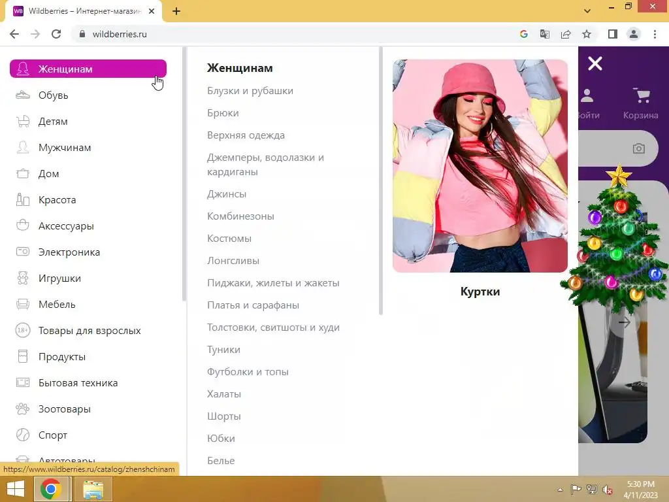The width and height of the screenshot is (669, 502).
Task: Open the Windows Start menu
Action: coord(16,489)
